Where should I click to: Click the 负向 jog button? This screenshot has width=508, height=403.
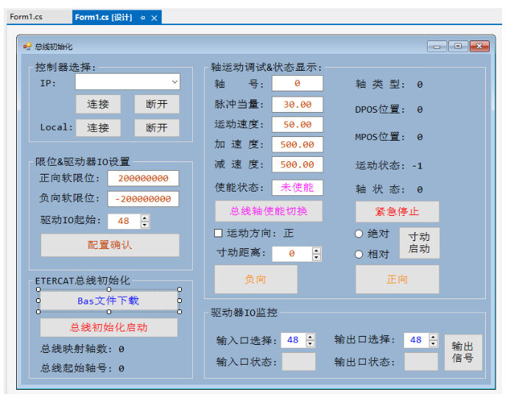(256, 279)
